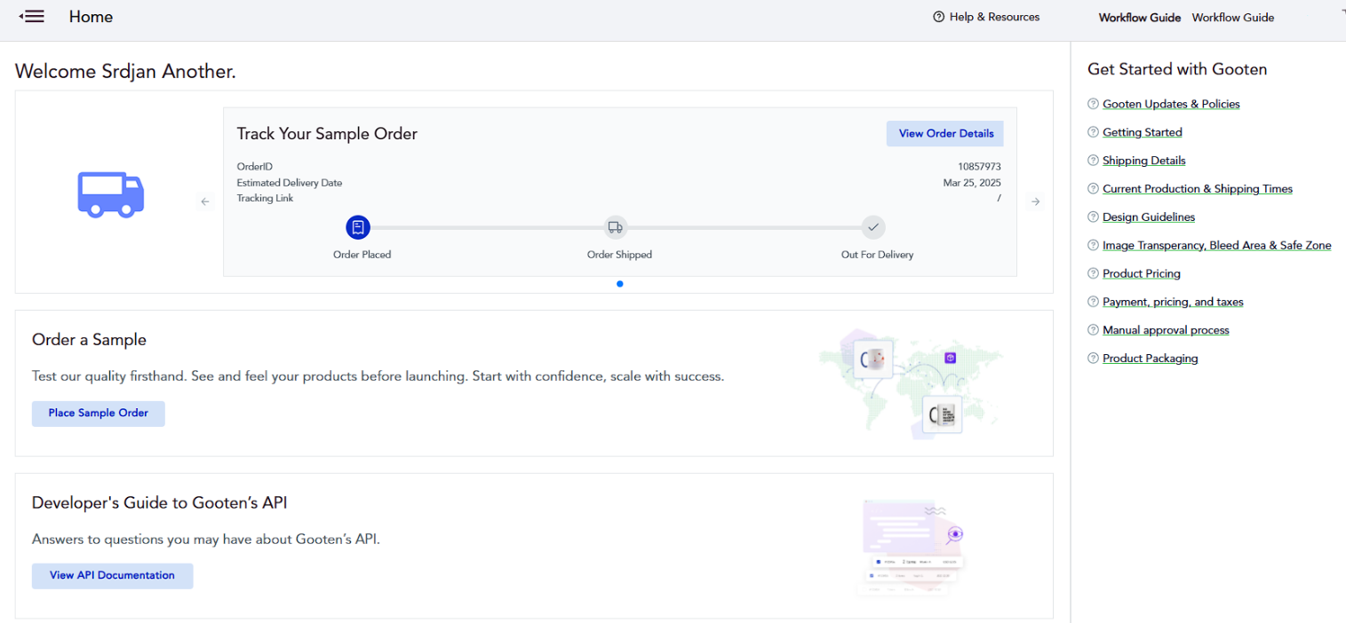Click help icon beside Gooten Updates & Policies
1346x623 pixels.
pos(1093,104)
